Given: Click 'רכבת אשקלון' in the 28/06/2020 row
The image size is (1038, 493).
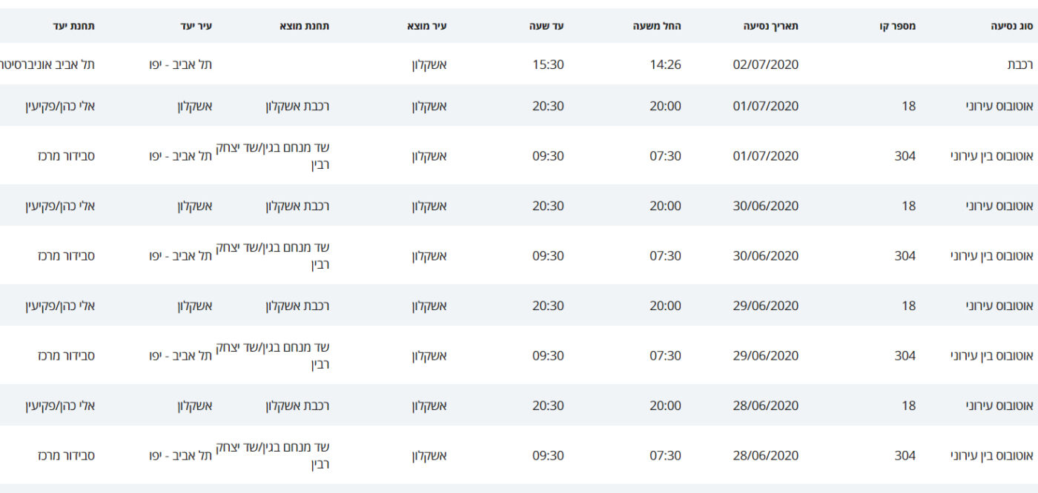Looking at the screenshot, I should (x=297, y=406).
